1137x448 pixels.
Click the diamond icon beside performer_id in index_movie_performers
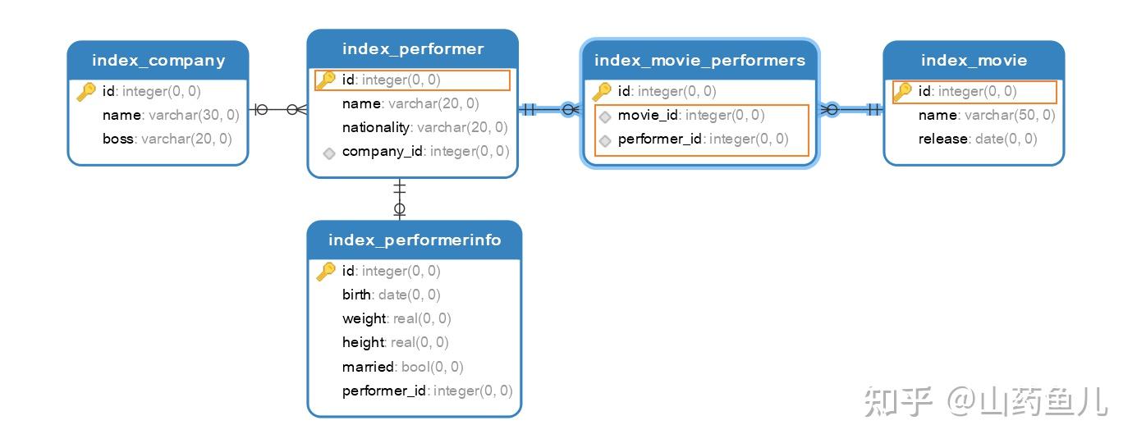(x=605, y=140)
